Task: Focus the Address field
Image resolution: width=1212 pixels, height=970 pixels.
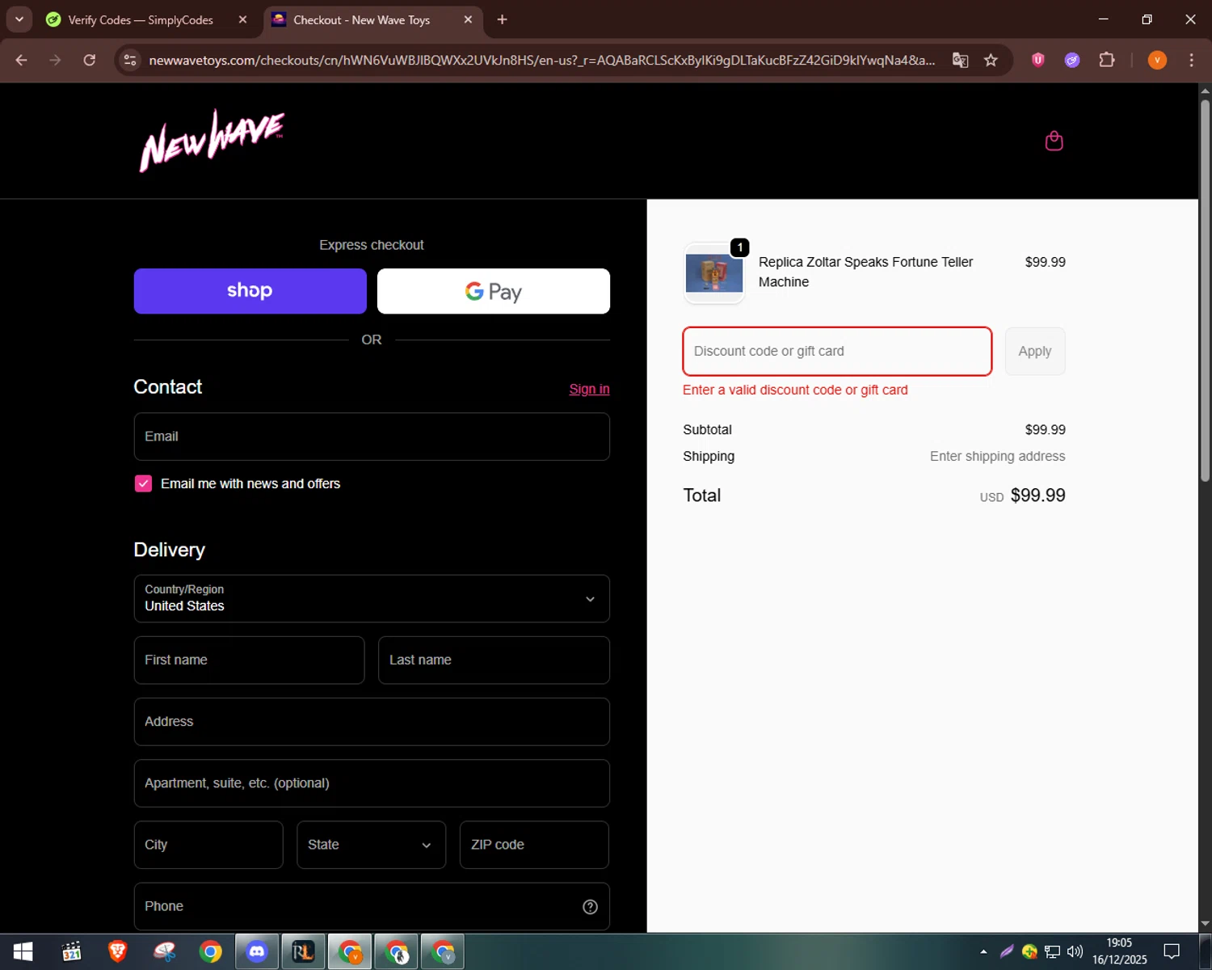Action: [x=372, y=722]
